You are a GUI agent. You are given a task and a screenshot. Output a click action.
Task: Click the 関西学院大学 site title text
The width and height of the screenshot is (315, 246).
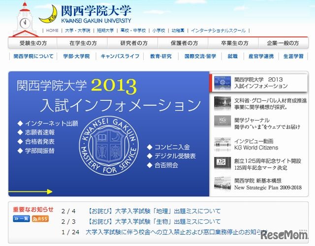[x=96, y=11]
